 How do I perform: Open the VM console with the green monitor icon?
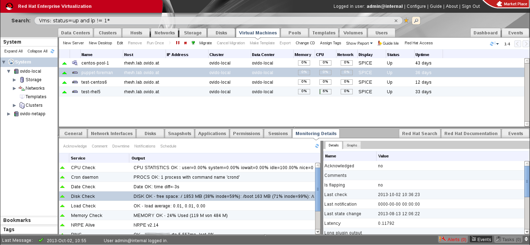coord(193,43)
